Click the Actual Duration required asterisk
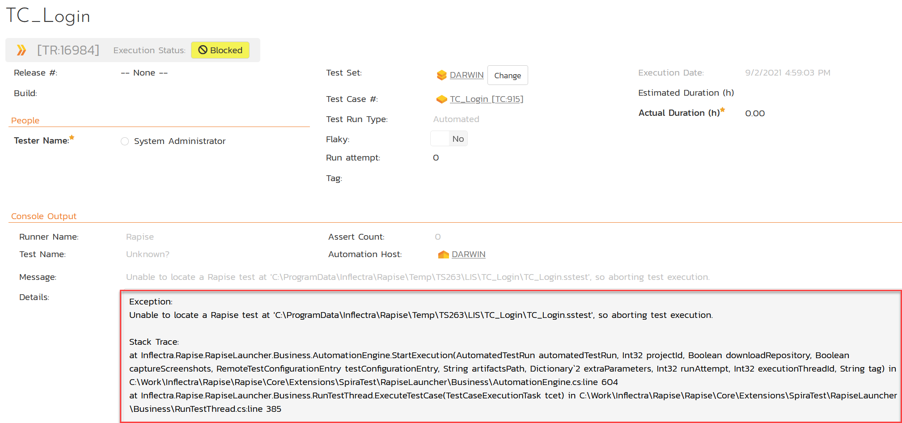Image resolution: width=902 pixels, height=423 pixels. click(722, 110)
